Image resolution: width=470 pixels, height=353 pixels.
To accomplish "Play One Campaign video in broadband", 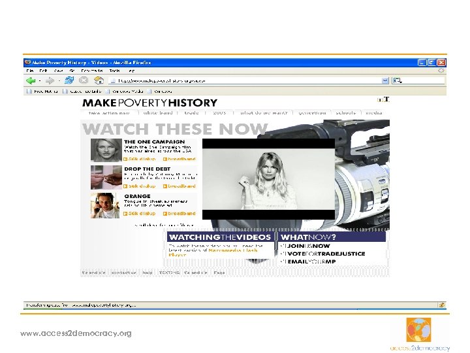I will point(180,159).
